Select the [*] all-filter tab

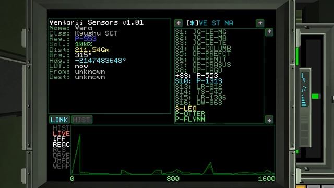tap(193, 23)
